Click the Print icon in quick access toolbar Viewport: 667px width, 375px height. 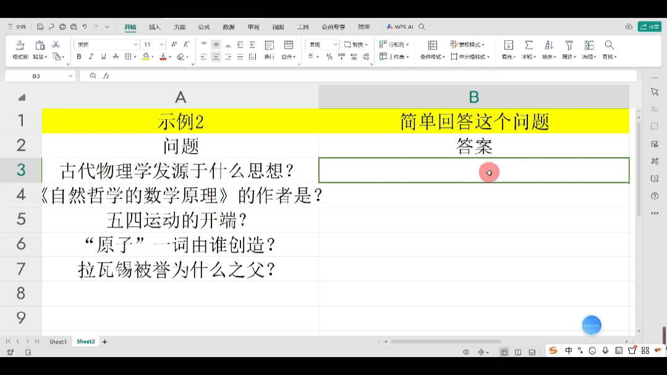click(x=62, y=27)
